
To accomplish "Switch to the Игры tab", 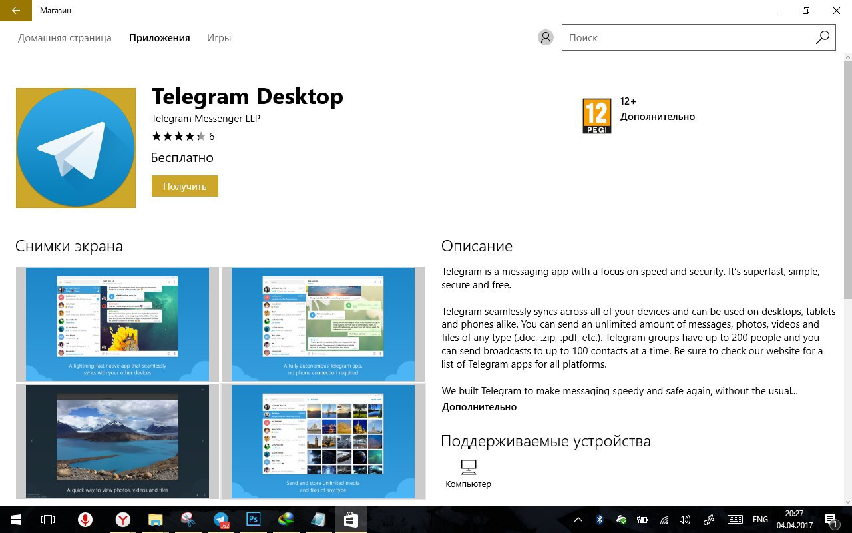I will pos(219,38).
